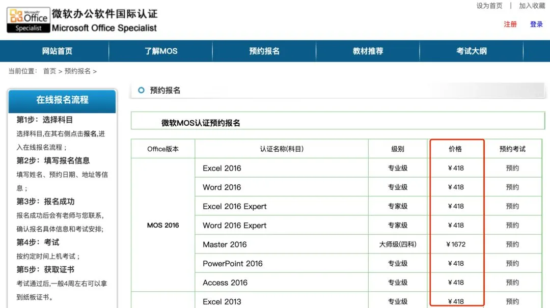
Task: Click the 大师级(四科) level cell
Action: pos(398,244)
